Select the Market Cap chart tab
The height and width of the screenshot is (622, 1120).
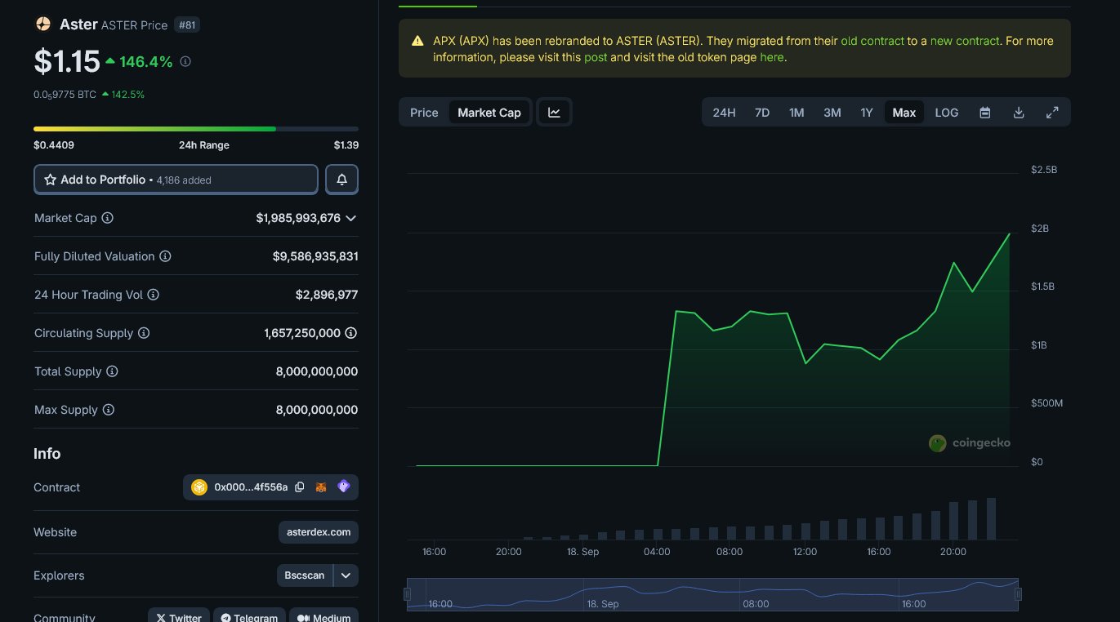coord(489,113)
